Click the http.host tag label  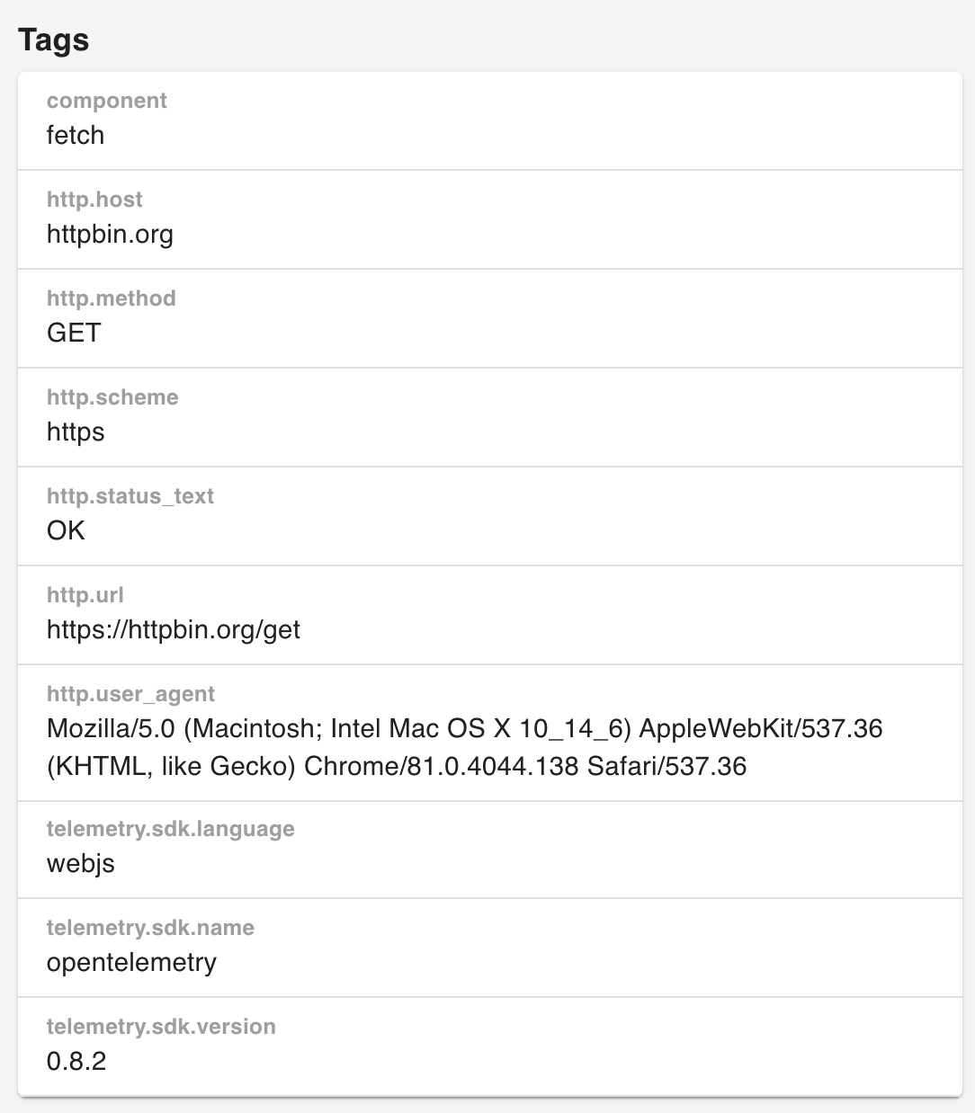click(94, 200)
